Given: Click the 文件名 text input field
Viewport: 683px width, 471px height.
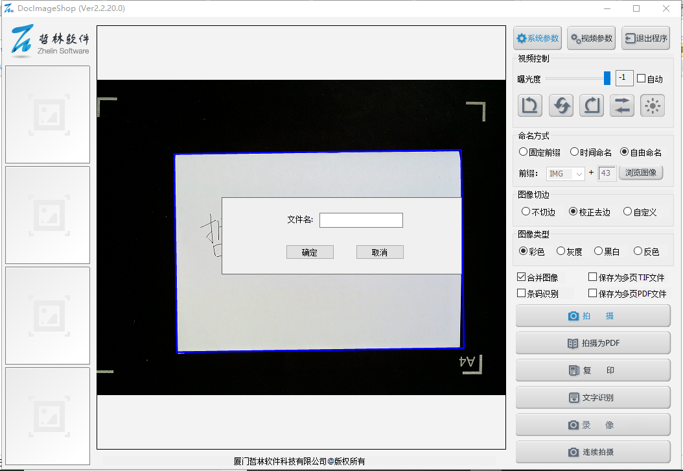Looking at the screenshot, I should 361,221.
